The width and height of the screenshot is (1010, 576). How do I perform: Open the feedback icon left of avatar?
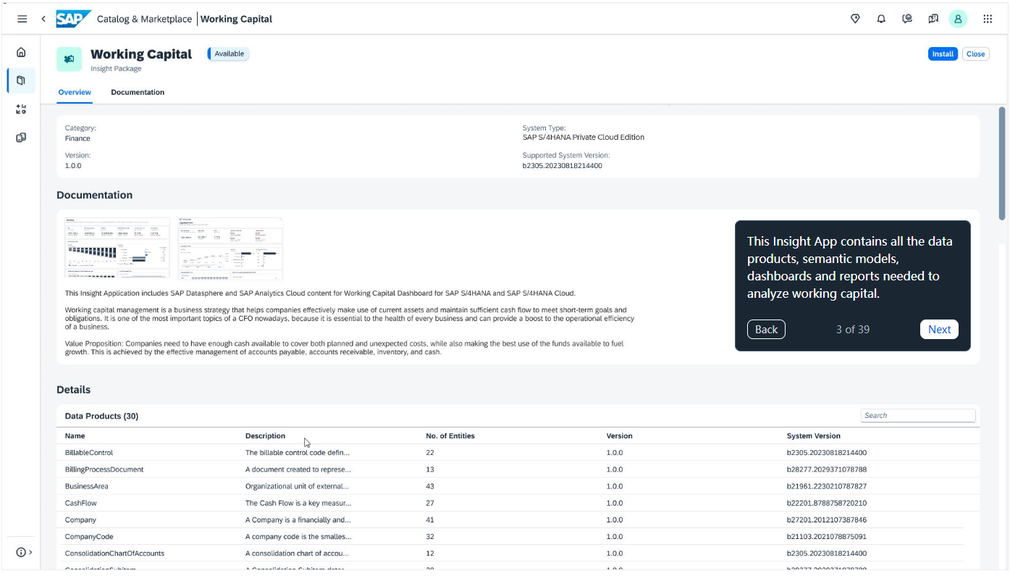[x=933, y=19]
